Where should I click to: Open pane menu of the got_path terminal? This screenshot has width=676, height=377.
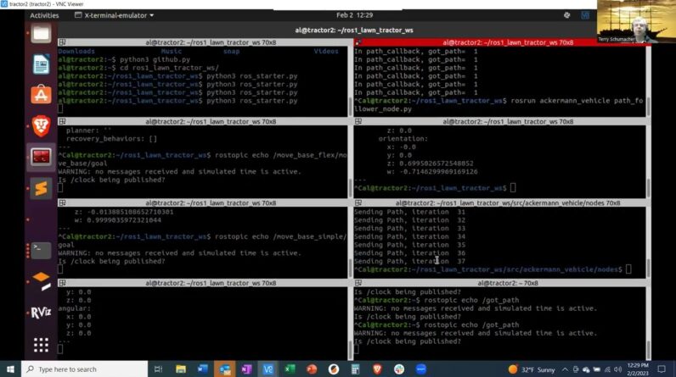pos(358,283)
